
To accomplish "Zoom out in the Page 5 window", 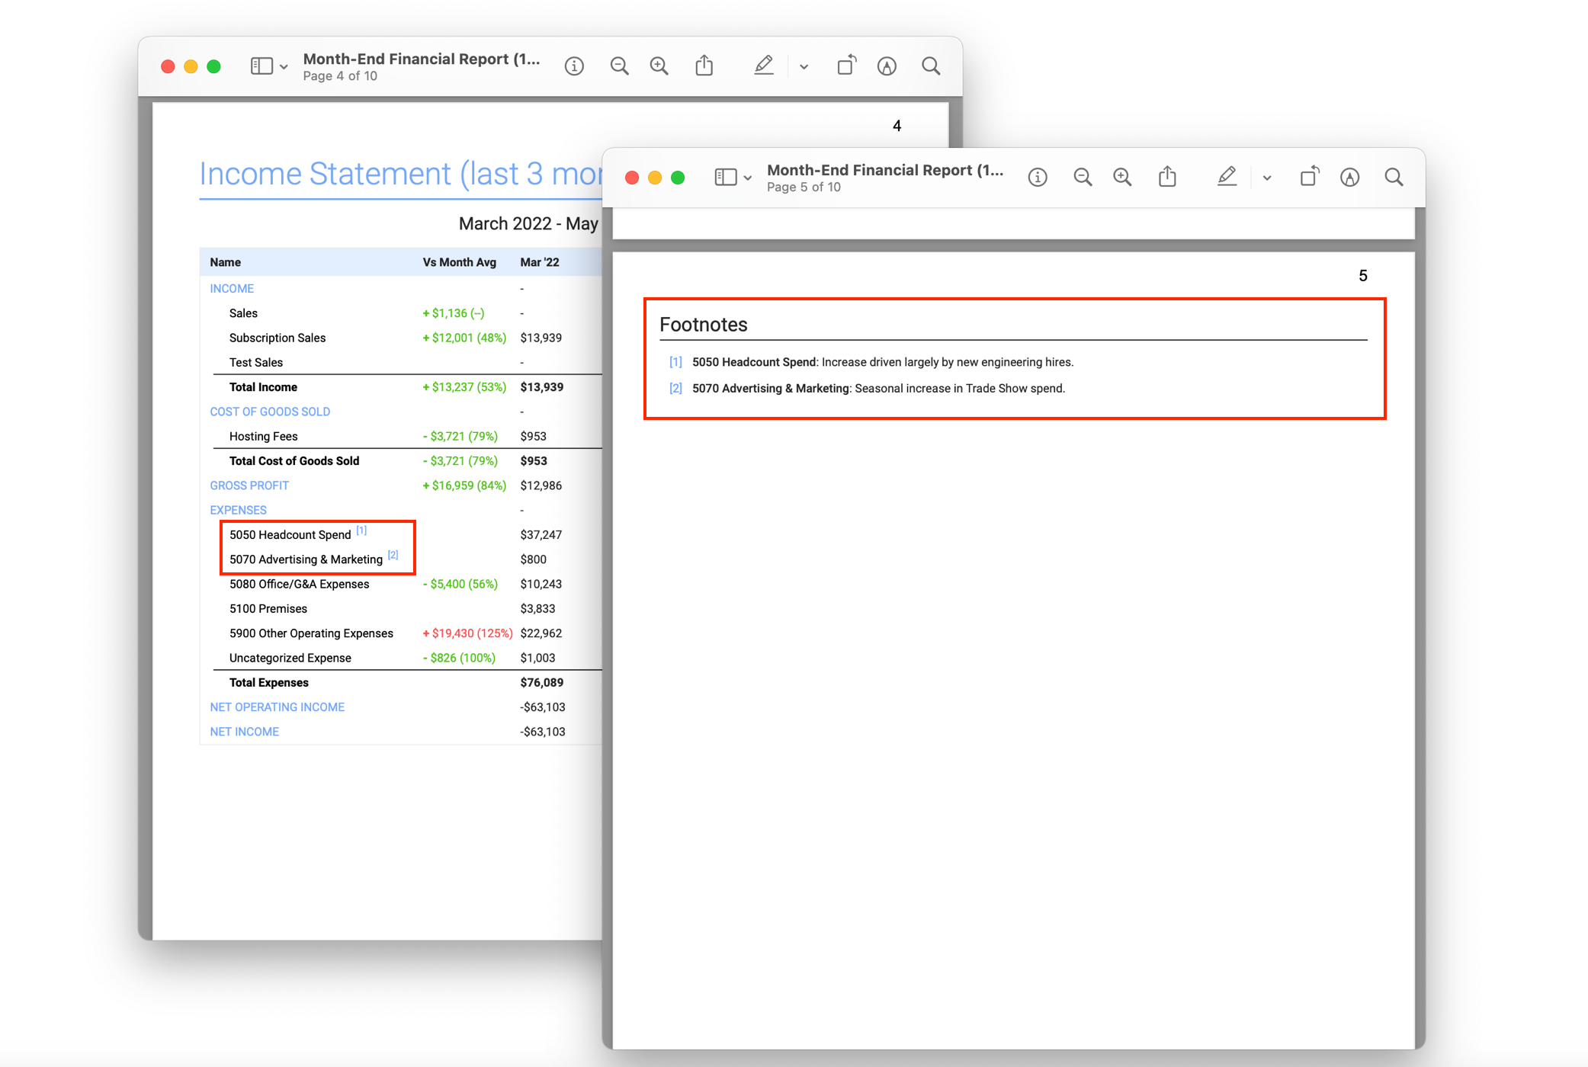I will [1083, 178].
